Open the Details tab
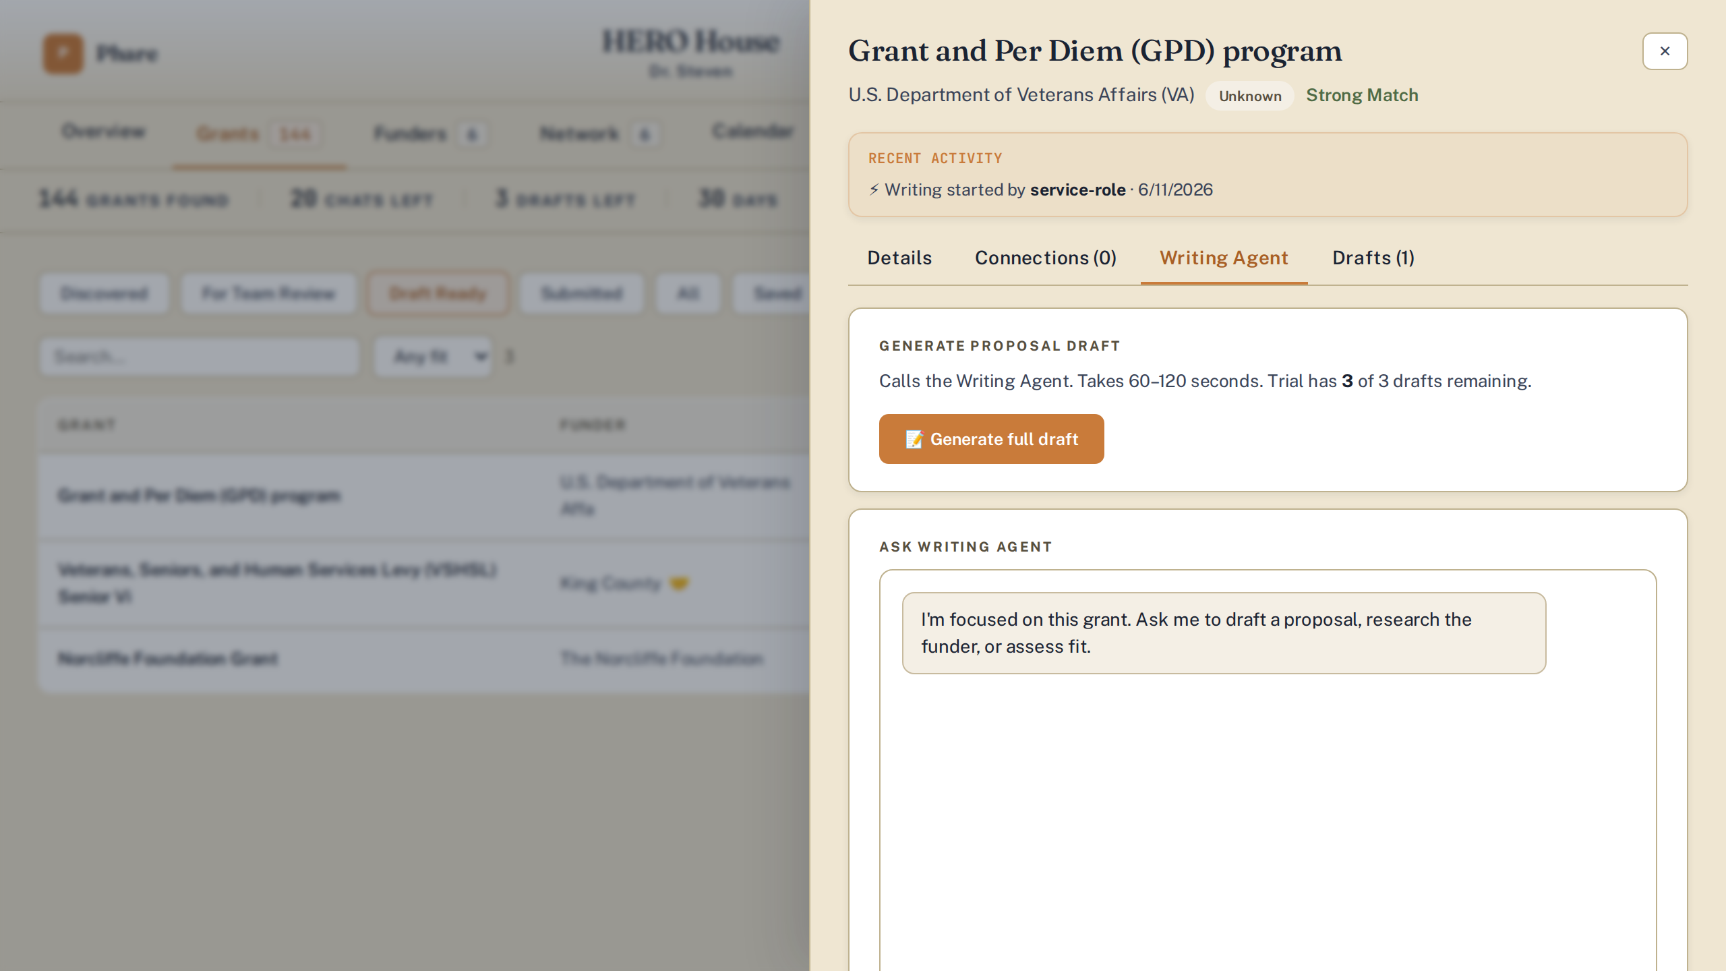Viewport: 1726px width, 971px height. click(x=899, y=258)
